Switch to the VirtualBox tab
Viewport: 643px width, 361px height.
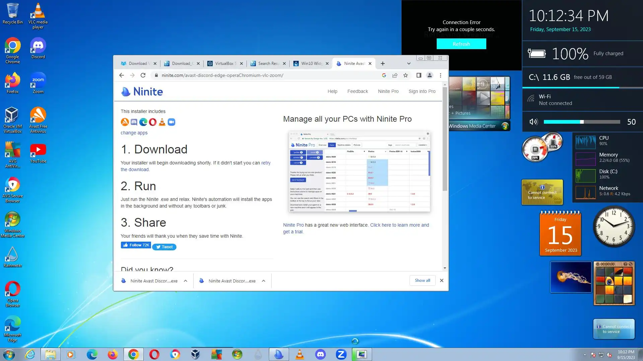(x=225, y=64)
